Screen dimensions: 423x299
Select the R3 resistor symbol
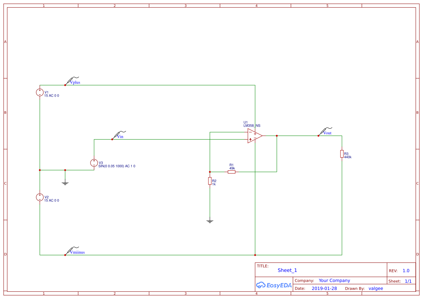point(342,154)
